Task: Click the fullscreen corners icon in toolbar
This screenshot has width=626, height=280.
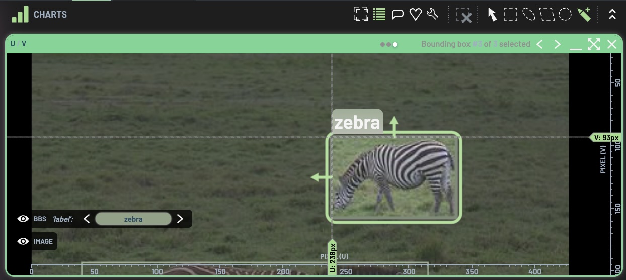Action: [361, 14]
